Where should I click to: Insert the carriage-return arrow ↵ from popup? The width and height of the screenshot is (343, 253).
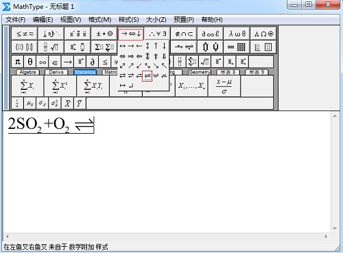pos(131,86)
